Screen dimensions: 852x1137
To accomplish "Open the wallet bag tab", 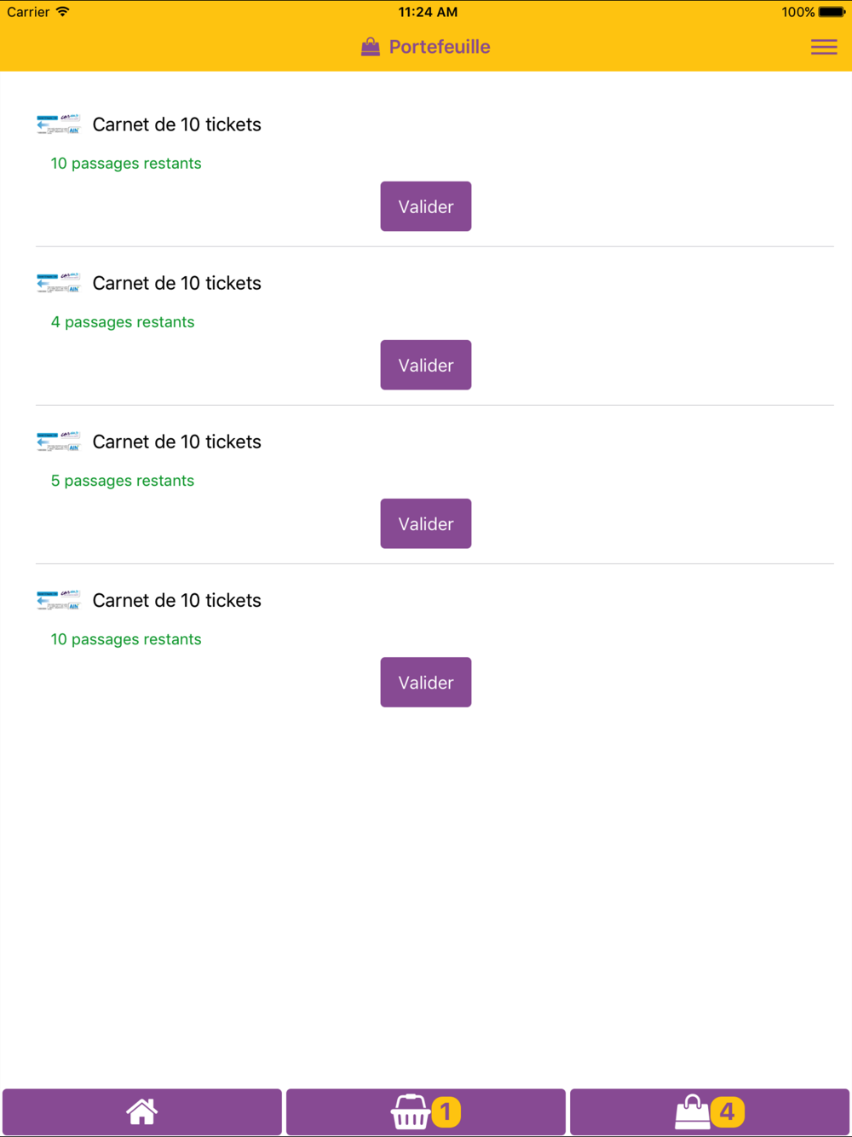I will pos(710,1111).
